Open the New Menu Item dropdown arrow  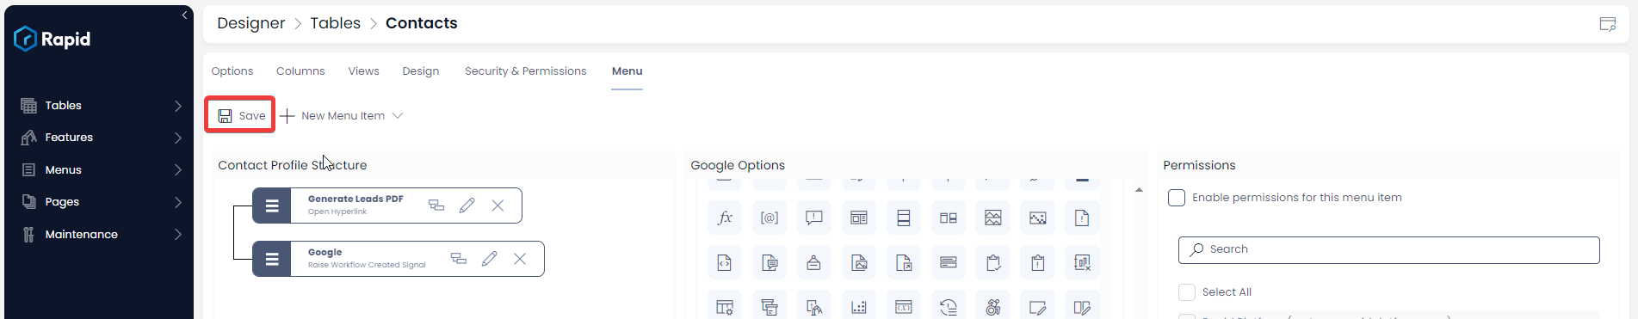[398, 116]
